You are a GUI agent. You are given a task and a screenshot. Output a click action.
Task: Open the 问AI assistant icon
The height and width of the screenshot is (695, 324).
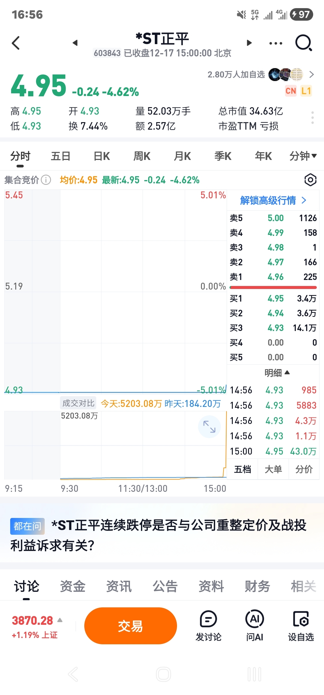(x=254, y=626)
